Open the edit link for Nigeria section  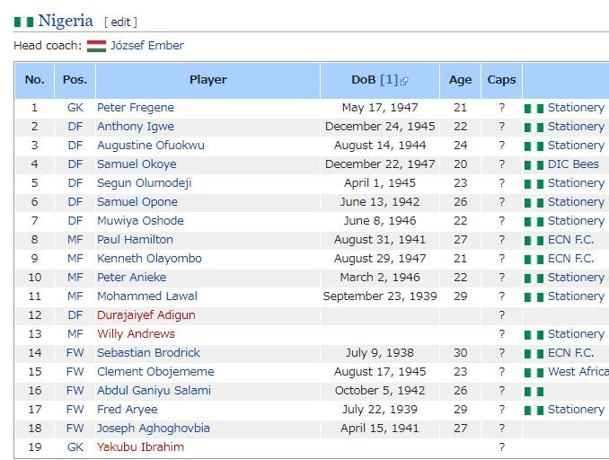tap(120, 22)
